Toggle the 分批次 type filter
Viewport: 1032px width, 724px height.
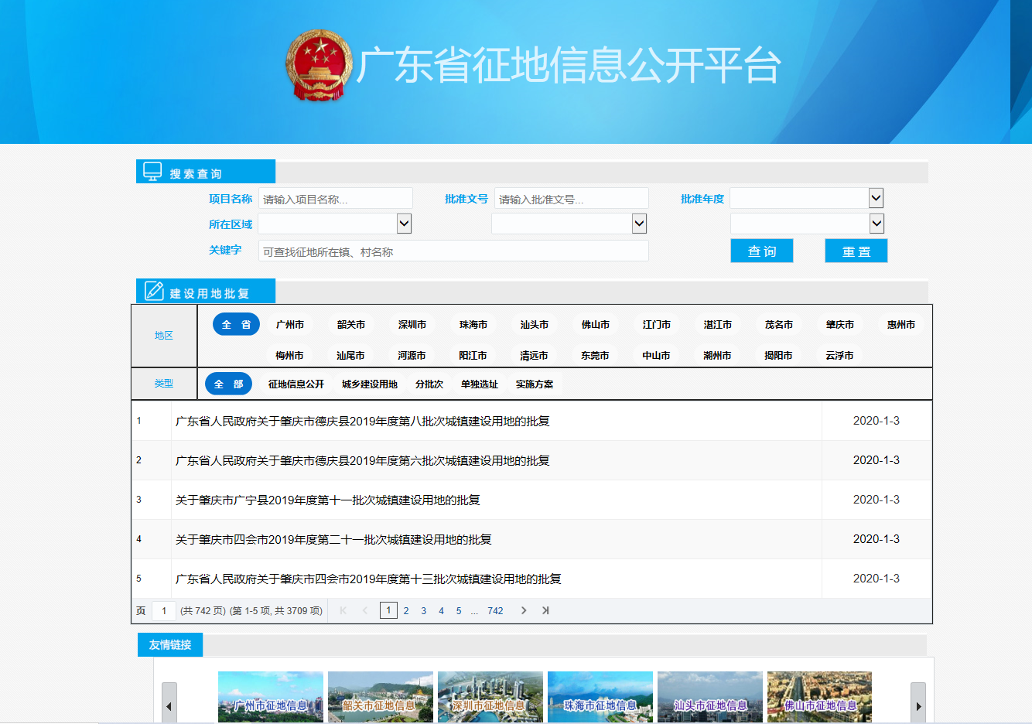pyautogui.click(x=430, y=383)
